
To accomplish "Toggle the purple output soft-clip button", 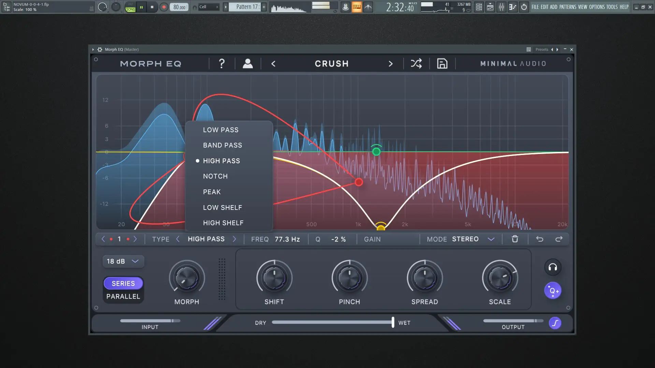I will (x=555, y=323).
